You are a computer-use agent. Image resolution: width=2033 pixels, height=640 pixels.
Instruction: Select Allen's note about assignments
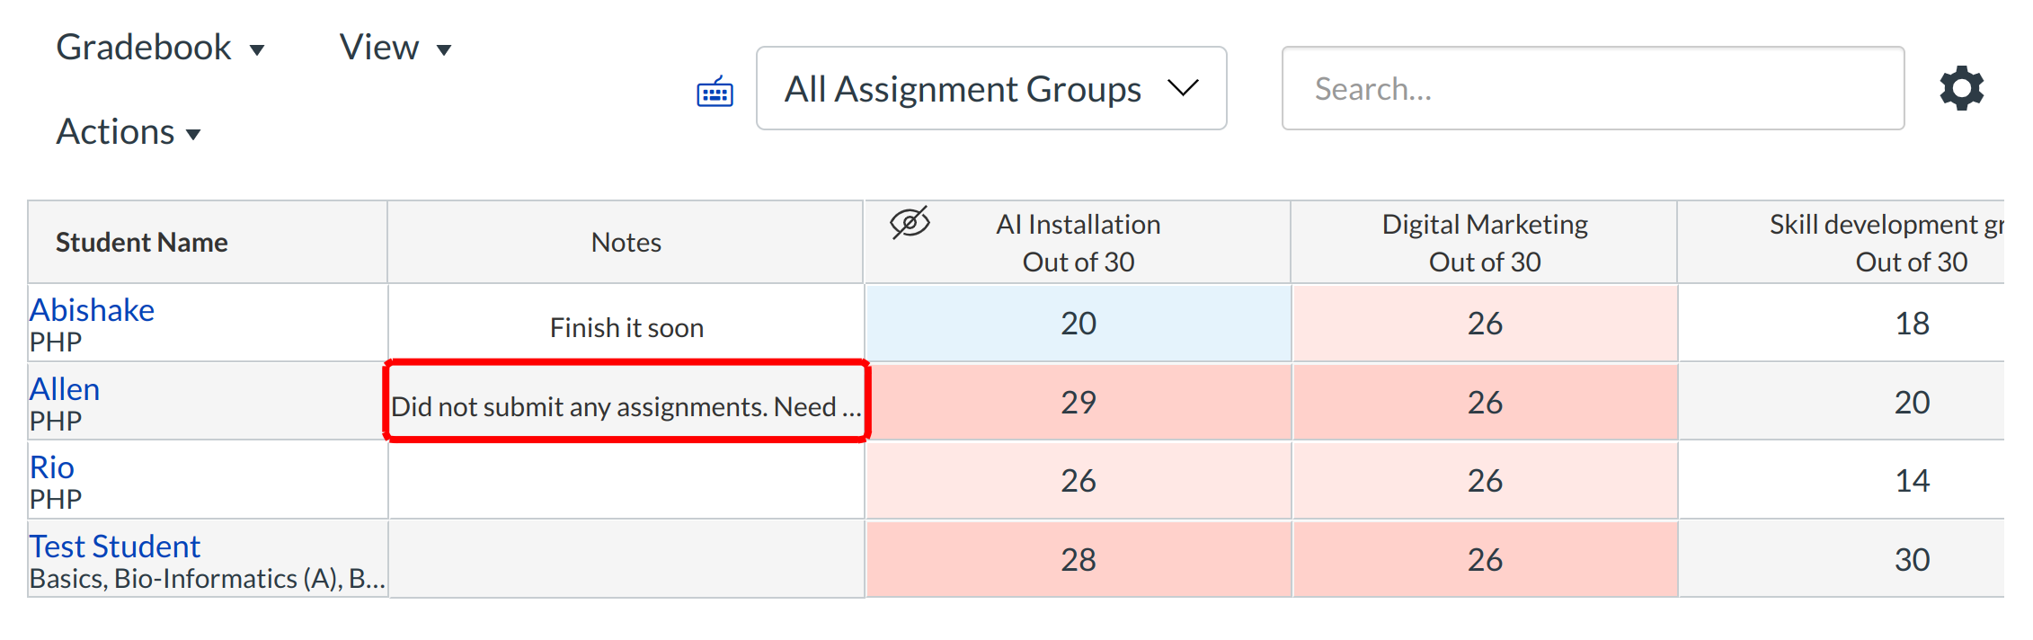626,406
